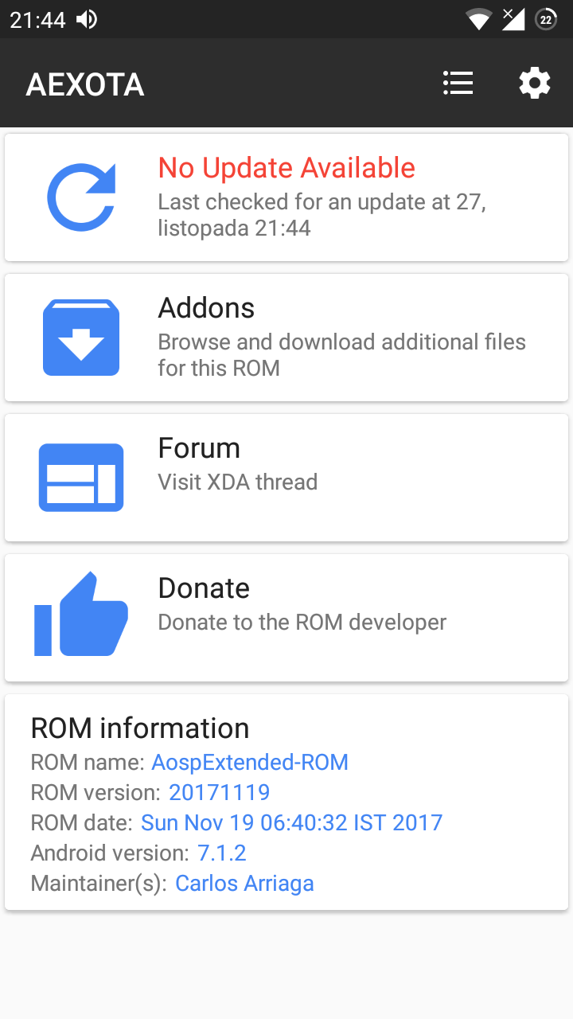Open settings gear icon

(x=534, y=83)
